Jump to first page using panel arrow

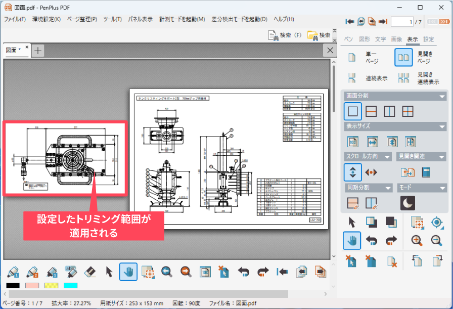point(349,22)
